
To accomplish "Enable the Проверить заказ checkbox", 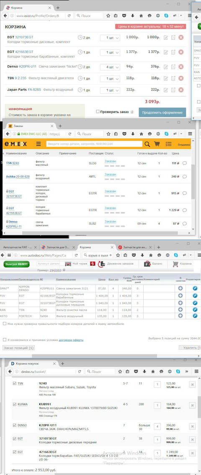I will [98, 112].
